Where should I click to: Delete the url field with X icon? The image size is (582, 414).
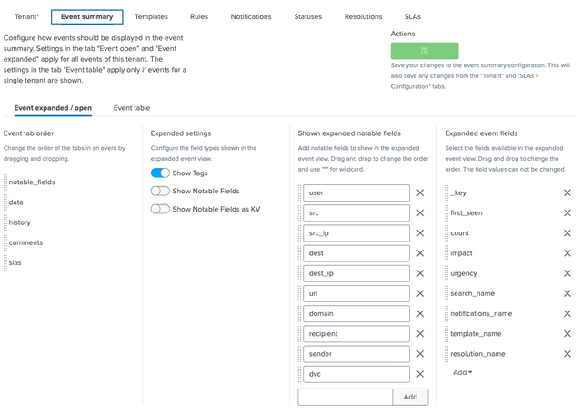[420, 293]
